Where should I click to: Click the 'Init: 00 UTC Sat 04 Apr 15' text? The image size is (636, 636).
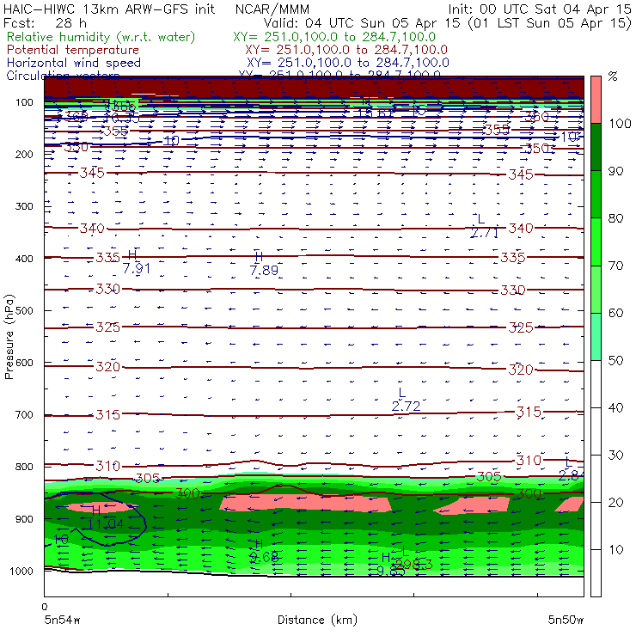coord(539,9)
